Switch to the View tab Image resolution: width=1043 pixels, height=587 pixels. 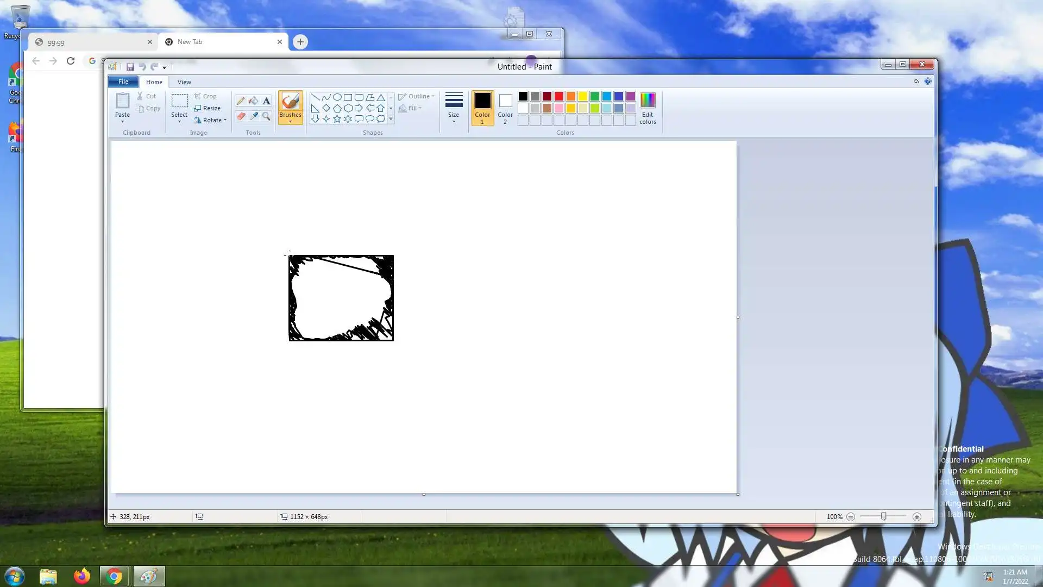point(184,82)
